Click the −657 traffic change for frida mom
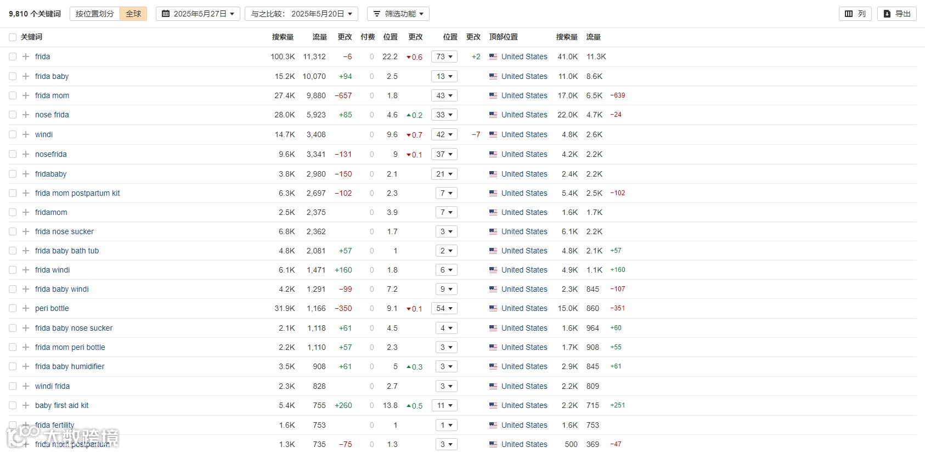Image resolution: width=925 pixels, height=453 pixels. pyautogui.click(x=343, y=95)
